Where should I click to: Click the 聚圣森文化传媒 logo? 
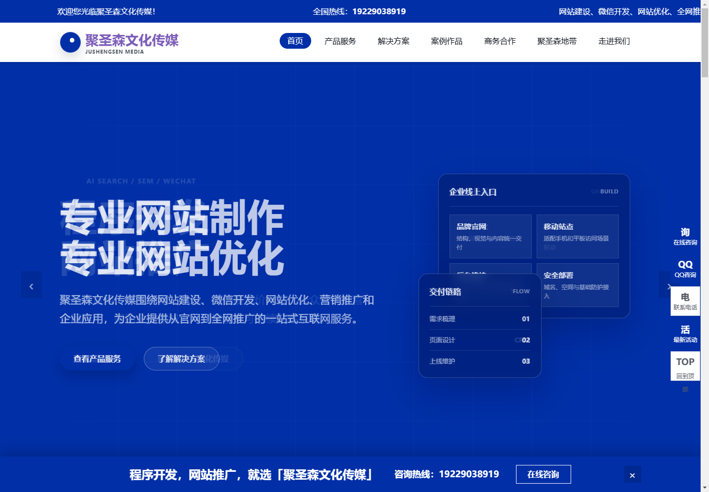119,43
